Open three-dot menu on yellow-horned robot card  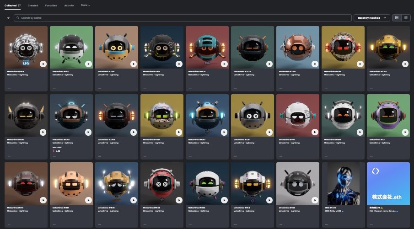[x=9, y=156]
